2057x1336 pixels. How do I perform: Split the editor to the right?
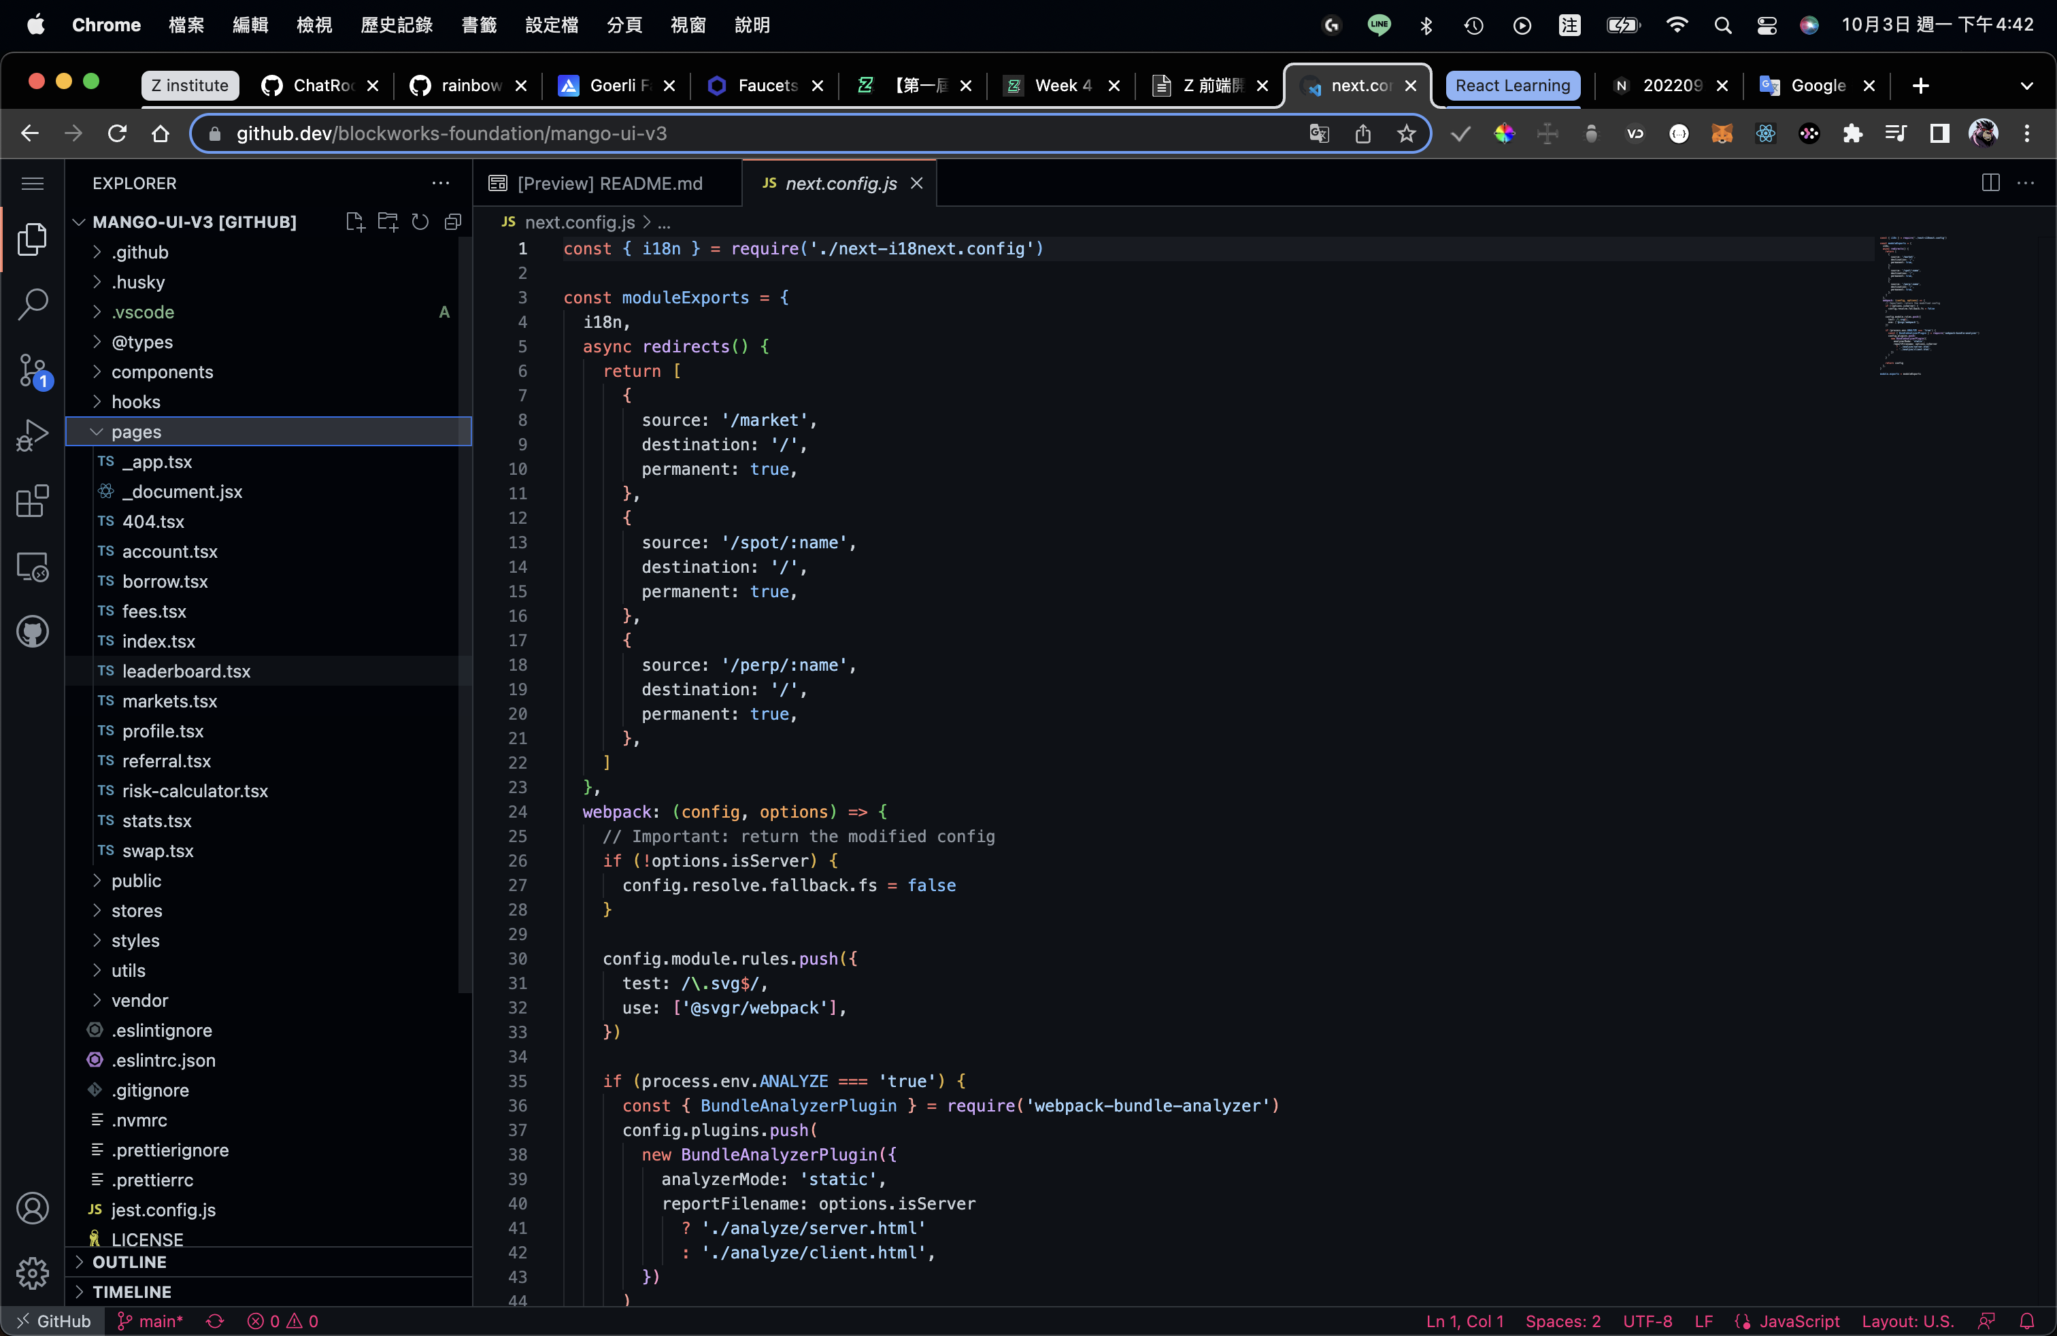point(1990,183)
